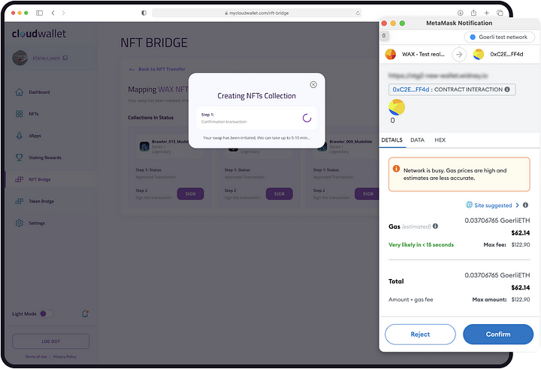Click the LOG OUT button
Screen dimensions: 541x369
pyautogui.click(x=51, y=341)
